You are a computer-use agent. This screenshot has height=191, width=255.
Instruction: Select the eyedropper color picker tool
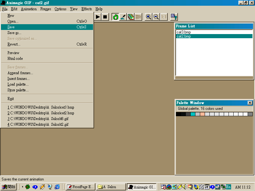pyautogui.click(x=123, y=17)
